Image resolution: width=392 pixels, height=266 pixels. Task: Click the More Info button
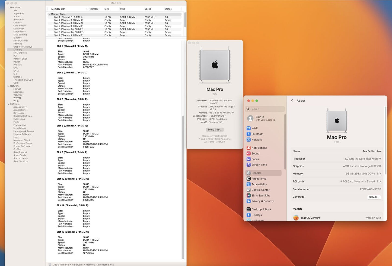point(215,130)
